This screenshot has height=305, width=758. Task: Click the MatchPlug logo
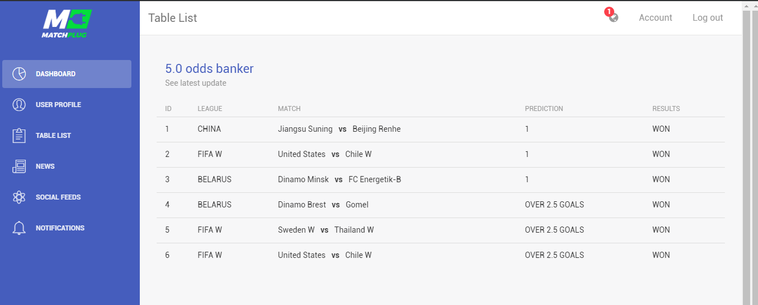click(x=67, y=24)
